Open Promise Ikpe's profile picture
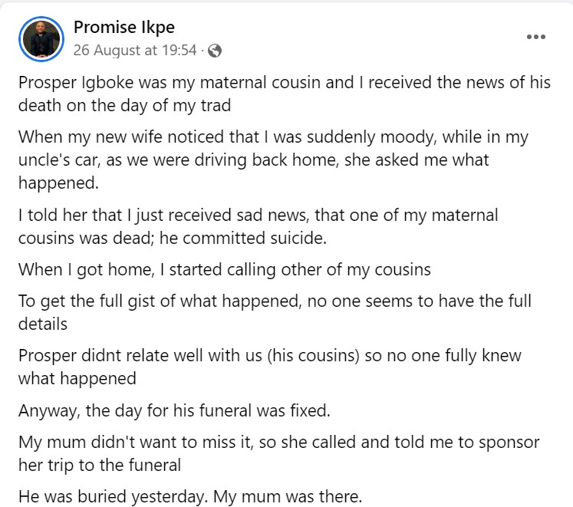This screenshot has width=573, height=507. (41, 38)
